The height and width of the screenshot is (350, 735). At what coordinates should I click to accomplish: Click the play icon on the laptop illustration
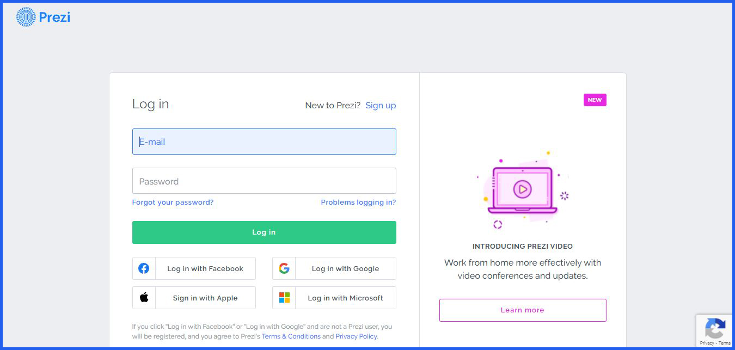pos(522,188)
